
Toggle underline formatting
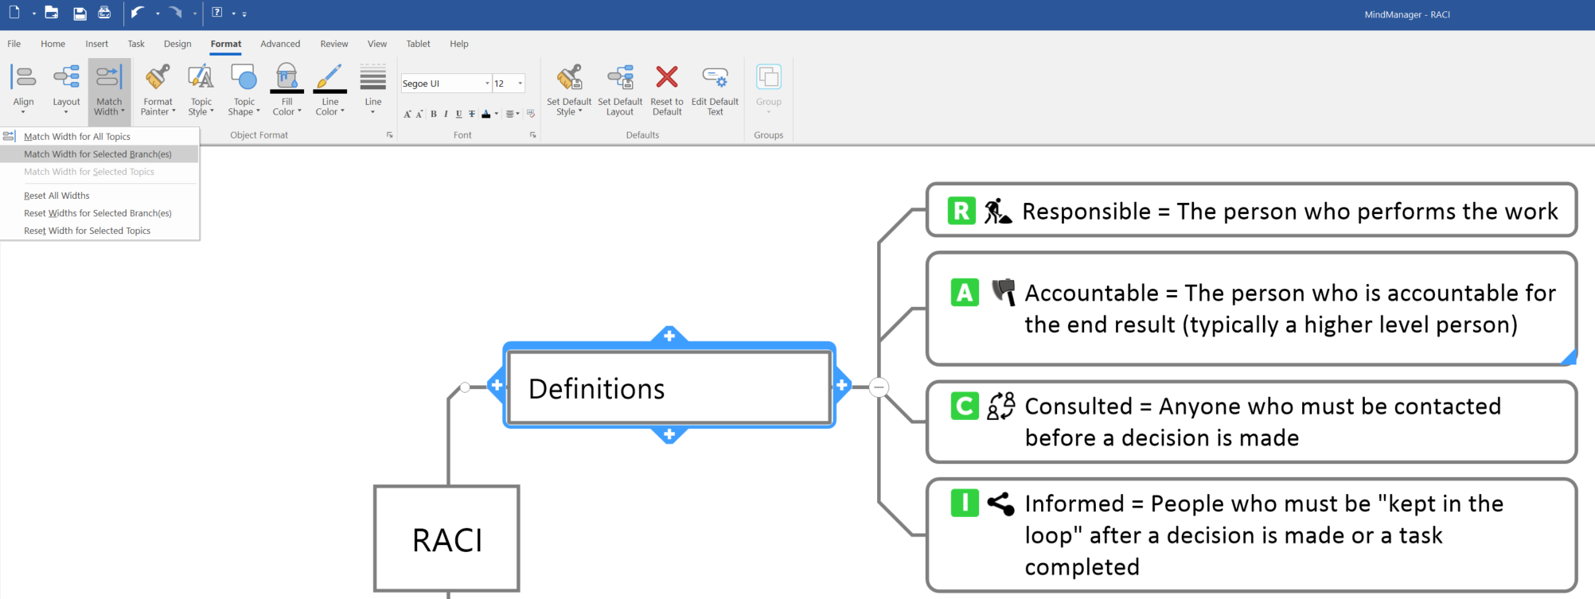(x=458, y=114)
